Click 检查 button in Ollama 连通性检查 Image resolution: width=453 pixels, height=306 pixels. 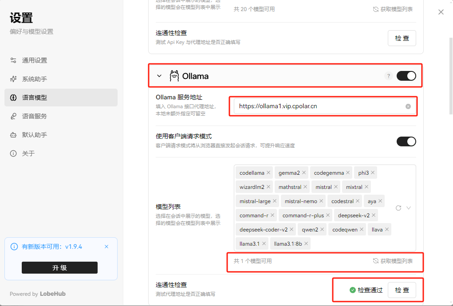pos(402,290)
